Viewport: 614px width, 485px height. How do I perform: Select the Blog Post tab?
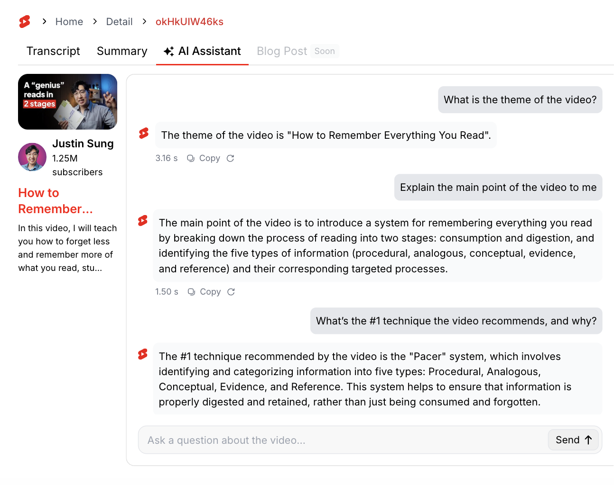pos(282,51)
